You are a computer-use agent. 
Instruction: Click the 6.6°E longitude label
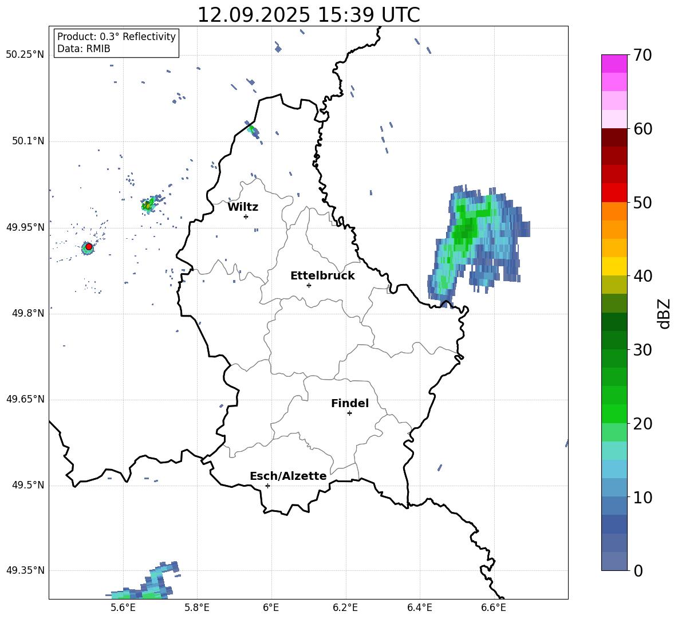(x=494, y=608)
